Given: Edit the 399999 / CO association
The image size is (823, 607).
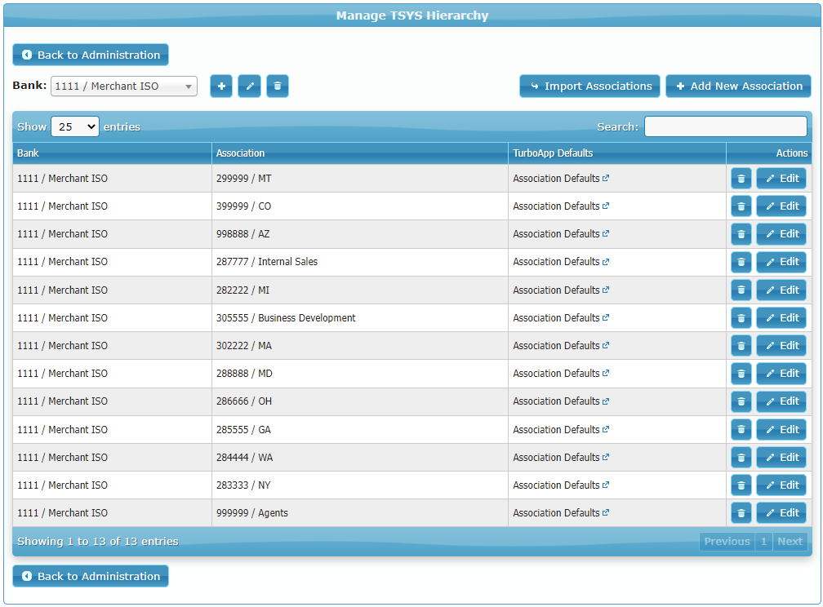Looking at the screenshot, I should coord(781,206).
